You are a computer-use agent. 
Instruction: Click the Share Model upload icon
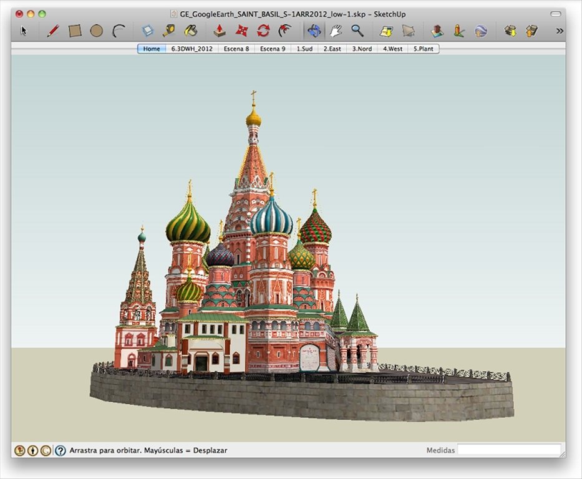point(531,31)
